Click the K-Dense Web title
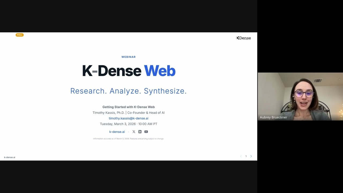This screenshot has height=193, width=343. point(129,71)
